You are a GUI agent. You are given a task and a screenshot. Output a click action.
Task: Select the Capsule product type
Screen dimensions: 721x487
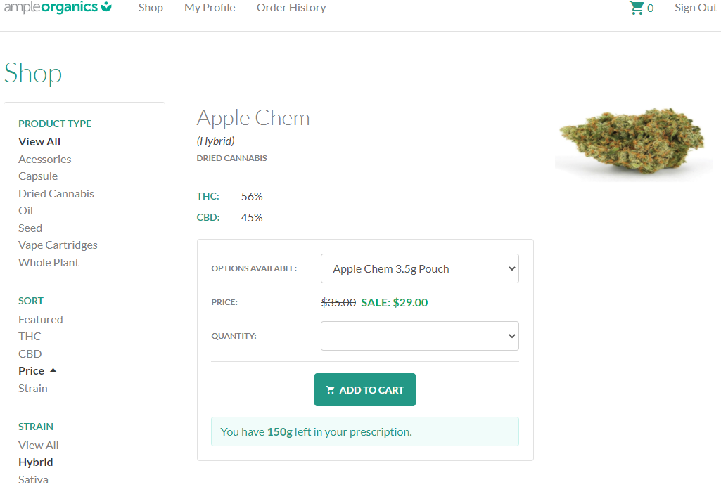point(38,176)
